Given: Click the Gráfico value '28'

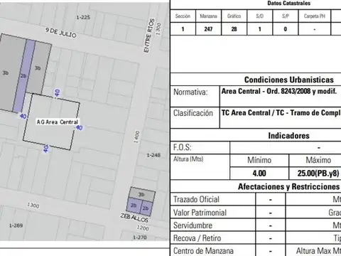Looking at the screenshot, I should 234,29.
